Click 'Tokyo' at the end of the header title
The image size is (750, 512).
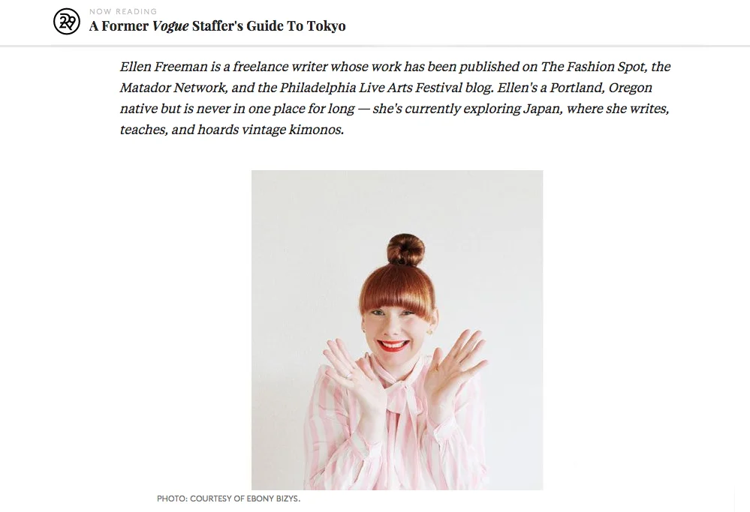click(326, 25)
